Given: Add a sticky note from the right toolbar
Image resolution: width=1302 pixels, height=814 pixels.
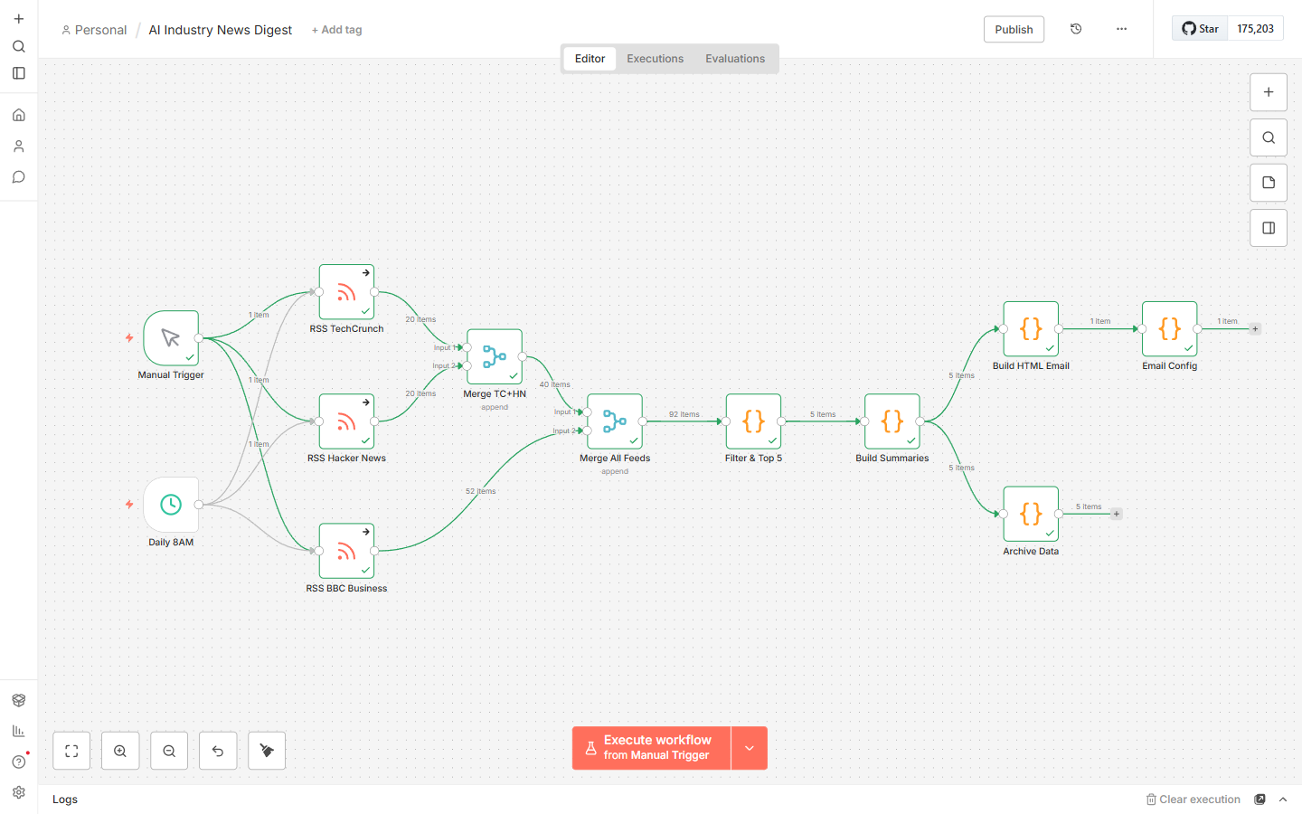Looking at the screenshot, I should click(1268, 182).
